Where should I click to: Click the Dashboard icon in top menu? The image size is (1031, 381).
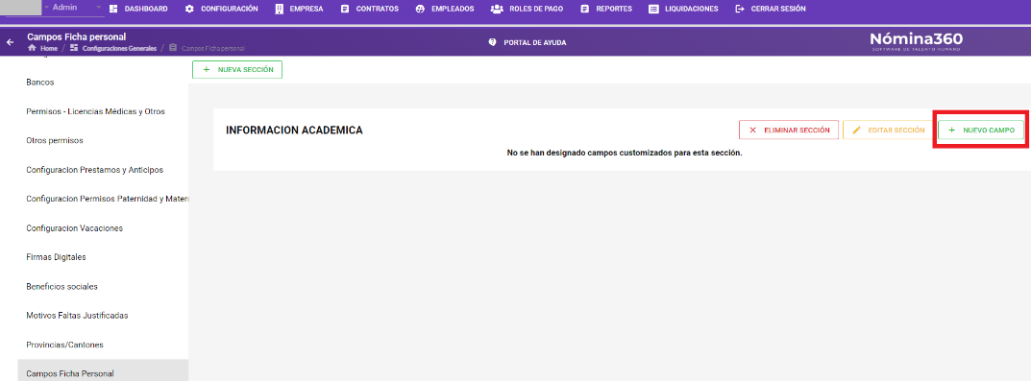tap(113, 10)
